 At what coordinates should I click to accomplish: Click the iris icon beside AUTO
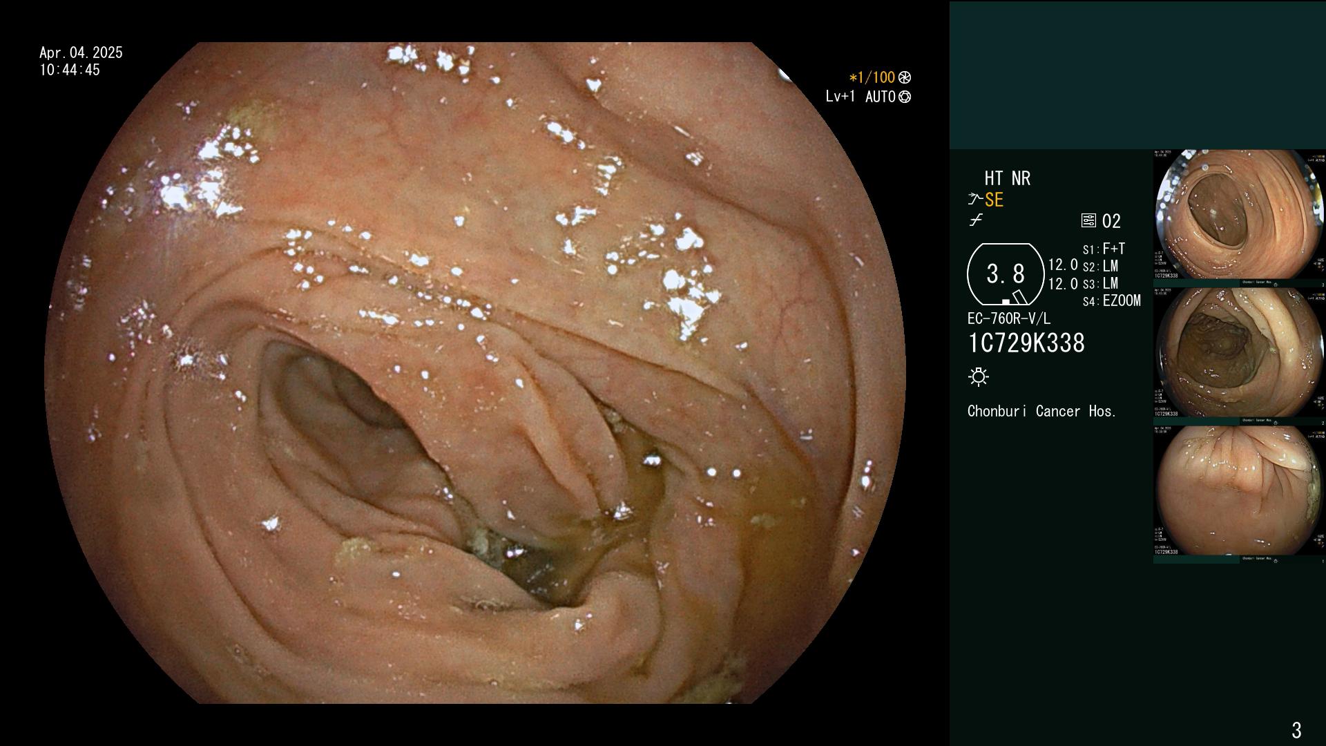pos(905,97)
